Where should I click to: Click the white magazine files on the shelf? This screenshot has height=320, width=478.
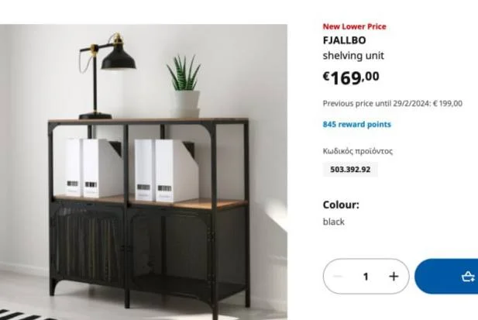coord(129,170)
